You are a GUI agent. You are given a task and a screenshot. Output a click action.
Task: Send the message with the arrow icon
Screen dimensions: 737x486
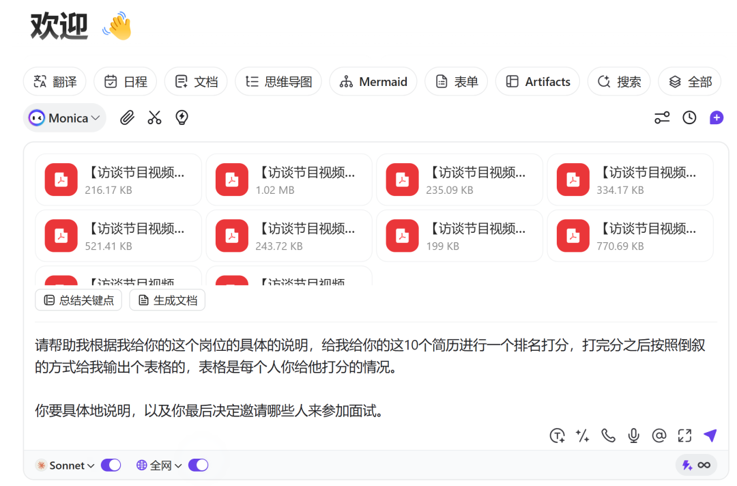pyautogui.click(x=710, y=435)
